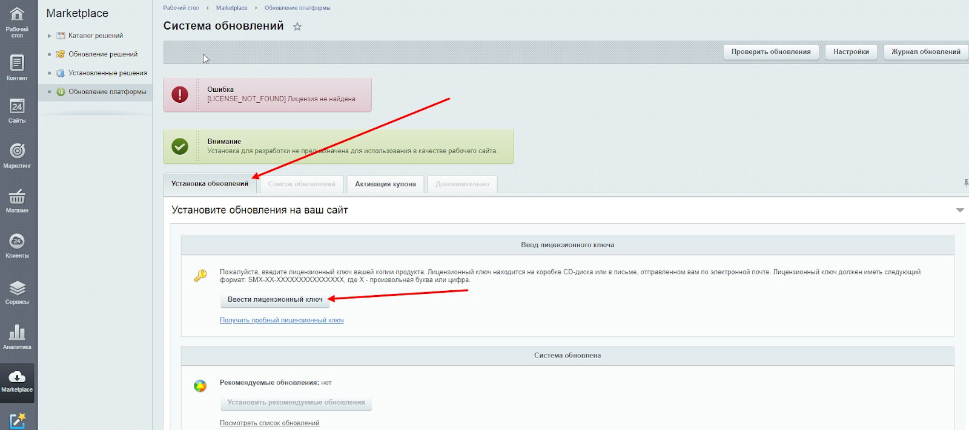Click the Каталог решений tree icon
The image size is (969, 430).
point(61,36)
